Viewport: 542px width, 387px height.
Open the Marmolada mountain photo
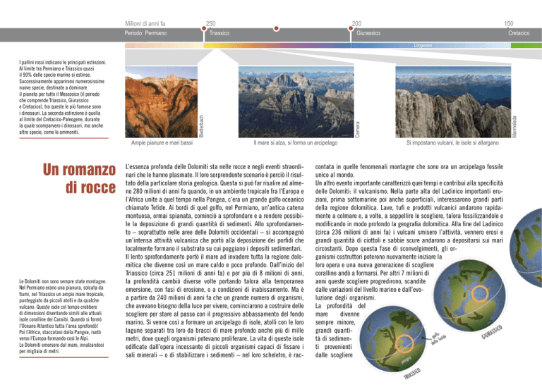(x=453, y=102)
